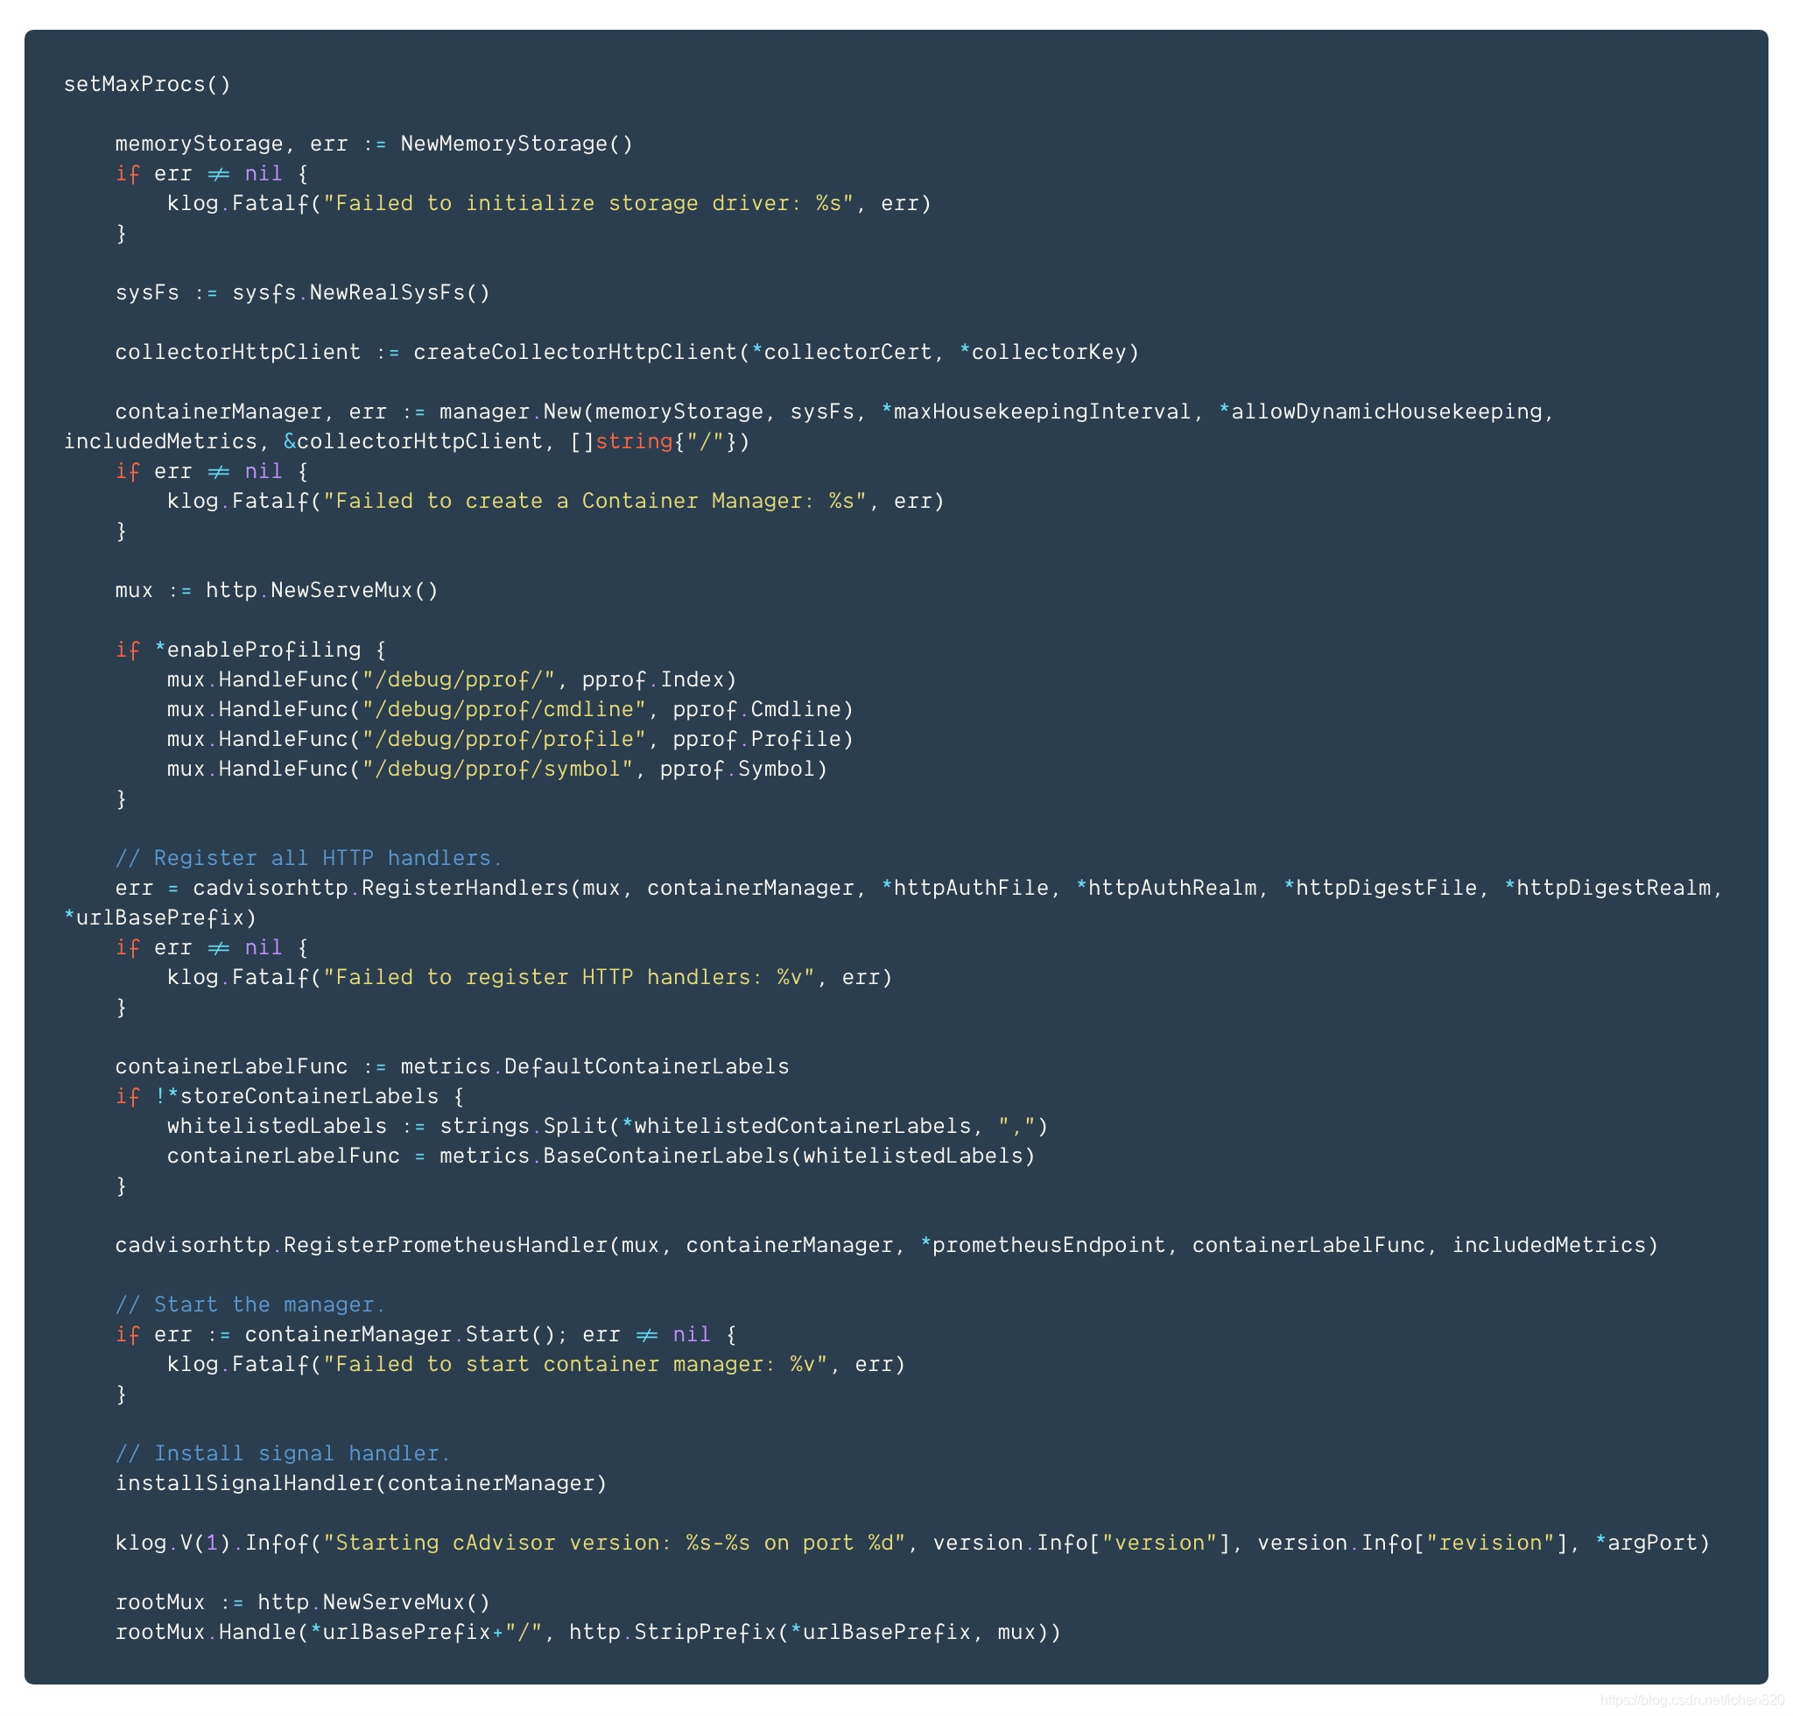Click the blog.csdn.net watermark link

pos(1693,1700)
